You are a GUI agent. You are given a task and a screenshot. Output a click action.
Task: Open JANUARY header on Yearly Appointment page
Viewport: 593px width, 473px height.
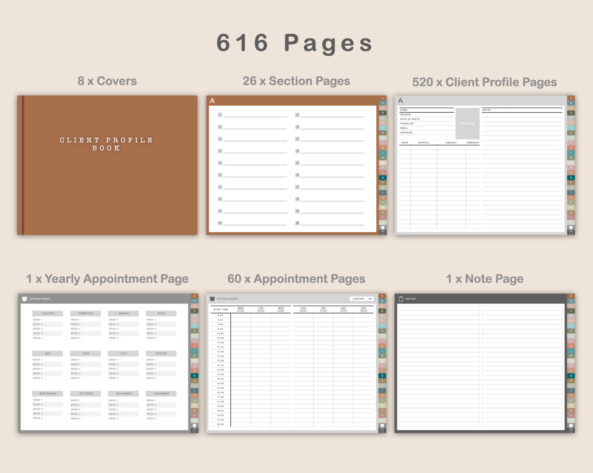click(x=48, y=314)
